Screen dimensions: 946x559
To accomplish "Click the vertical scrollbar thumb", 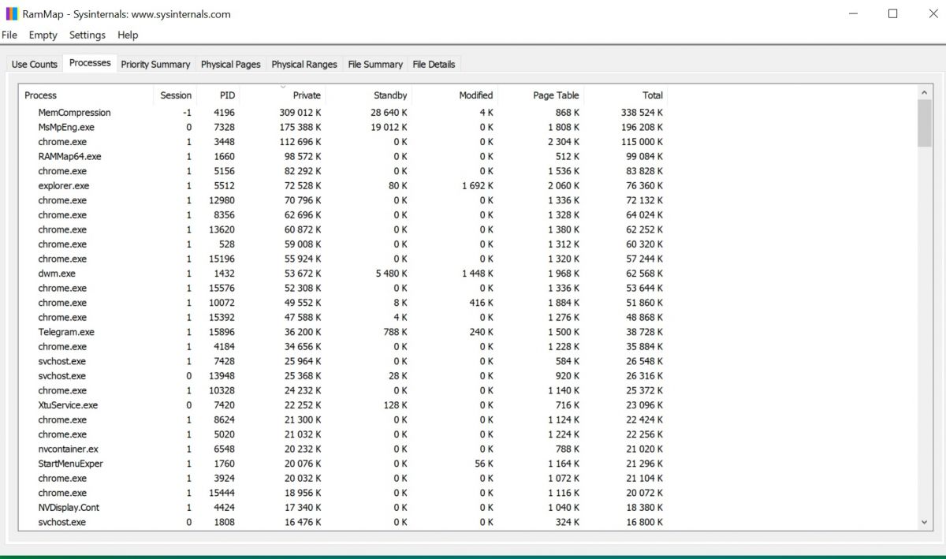I will (x=925, y=123).
